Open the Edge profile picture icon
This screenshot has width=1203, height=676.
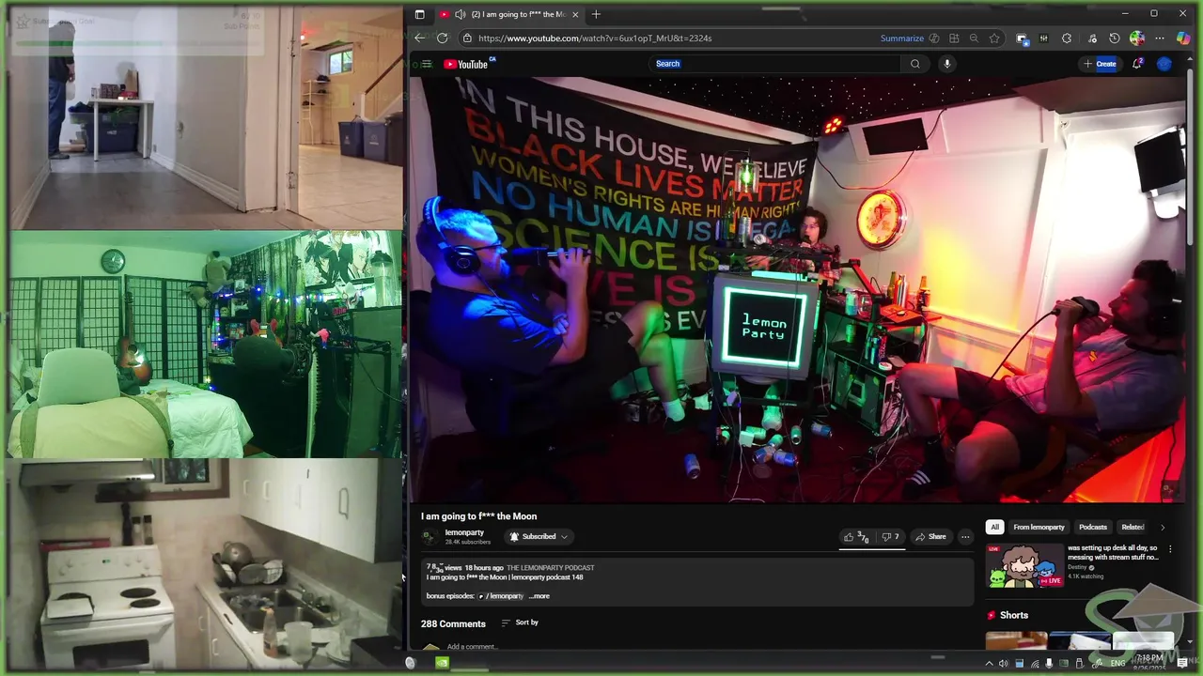(x=1137, y=38)
